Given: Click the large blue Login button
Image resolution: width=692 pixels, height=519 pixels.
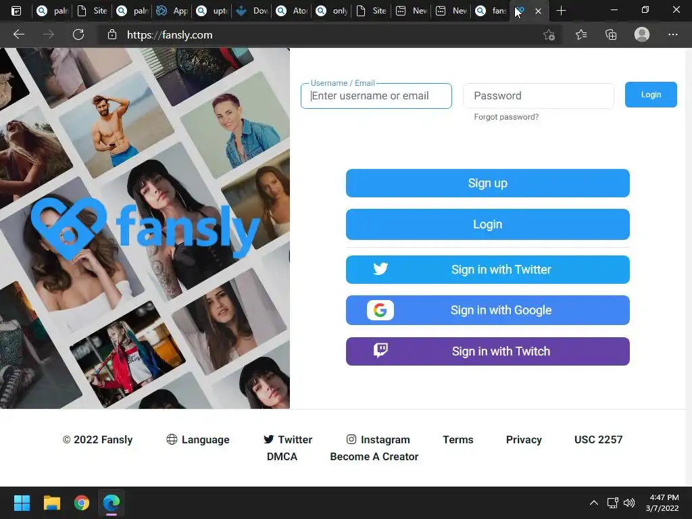Looking at the screenshot, I should pos(488,224).
